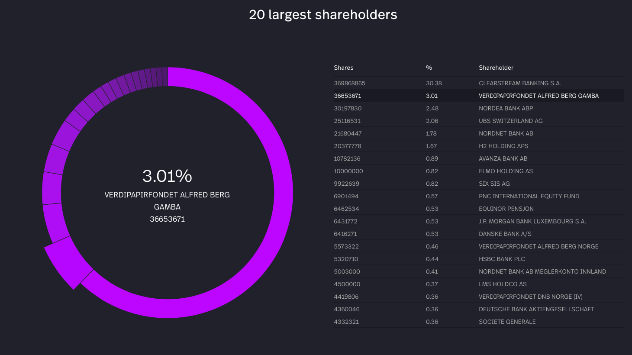Click the Shares column header

coord(343,68)
